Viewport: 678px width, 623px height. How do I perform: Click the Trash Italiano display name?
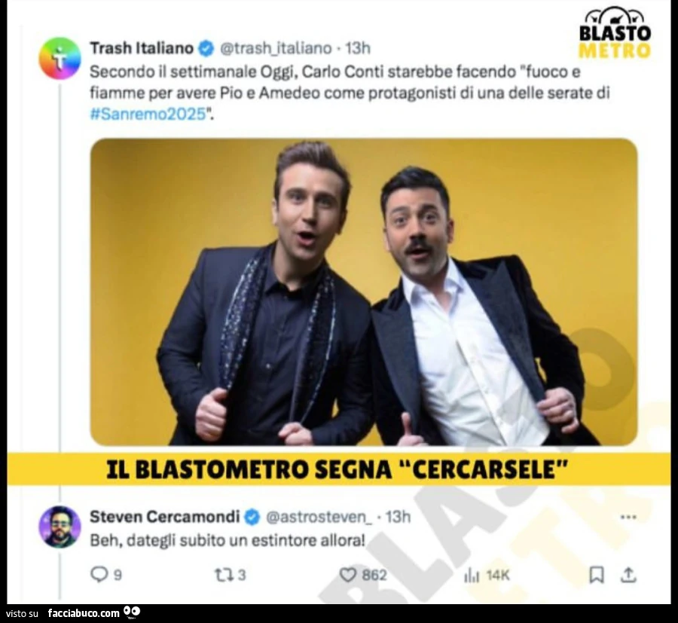coord(142,48)
